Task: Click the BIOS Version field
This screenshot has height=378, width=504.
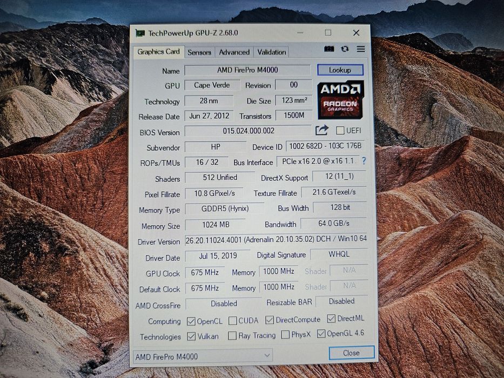Action: click(x=248, y=131)
